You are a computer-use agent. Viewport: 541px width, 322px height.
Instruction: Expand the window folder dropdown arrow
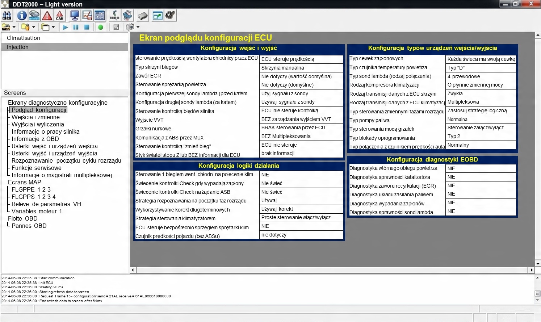tap(53, 27)
